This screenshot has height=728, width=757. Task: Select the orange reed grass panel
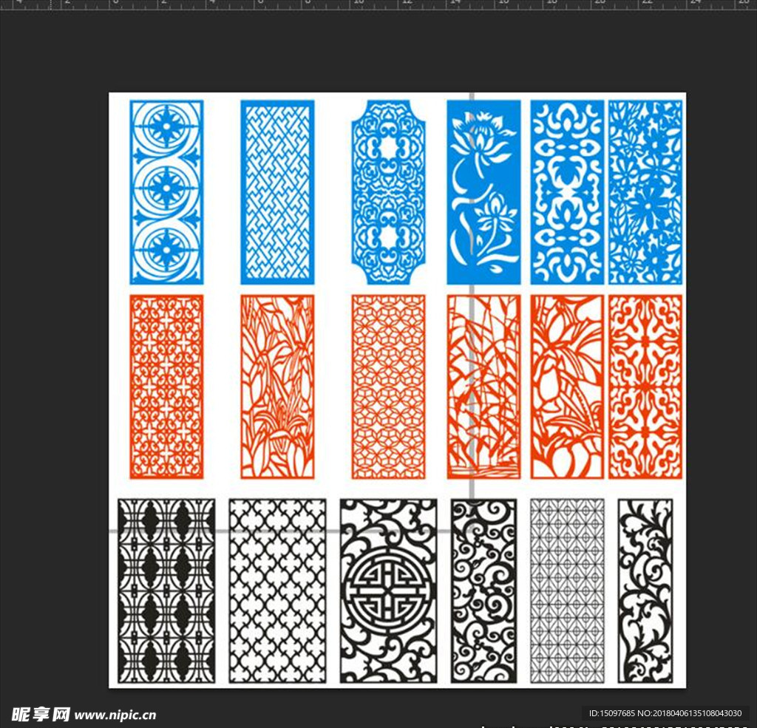[483, 387]
